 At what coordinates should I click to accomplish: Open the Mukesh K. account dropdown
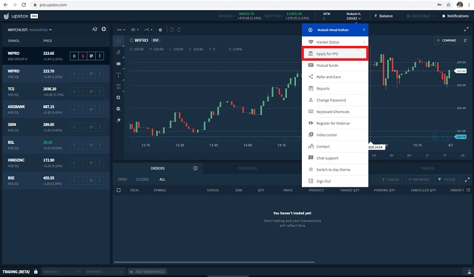pyautogui.click(x=353, y=16)
